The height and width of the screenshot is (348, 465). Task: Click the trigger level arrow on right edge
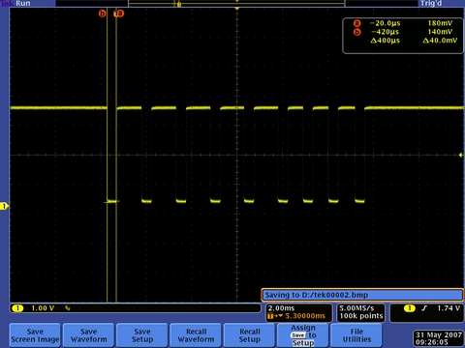(461, 155)
